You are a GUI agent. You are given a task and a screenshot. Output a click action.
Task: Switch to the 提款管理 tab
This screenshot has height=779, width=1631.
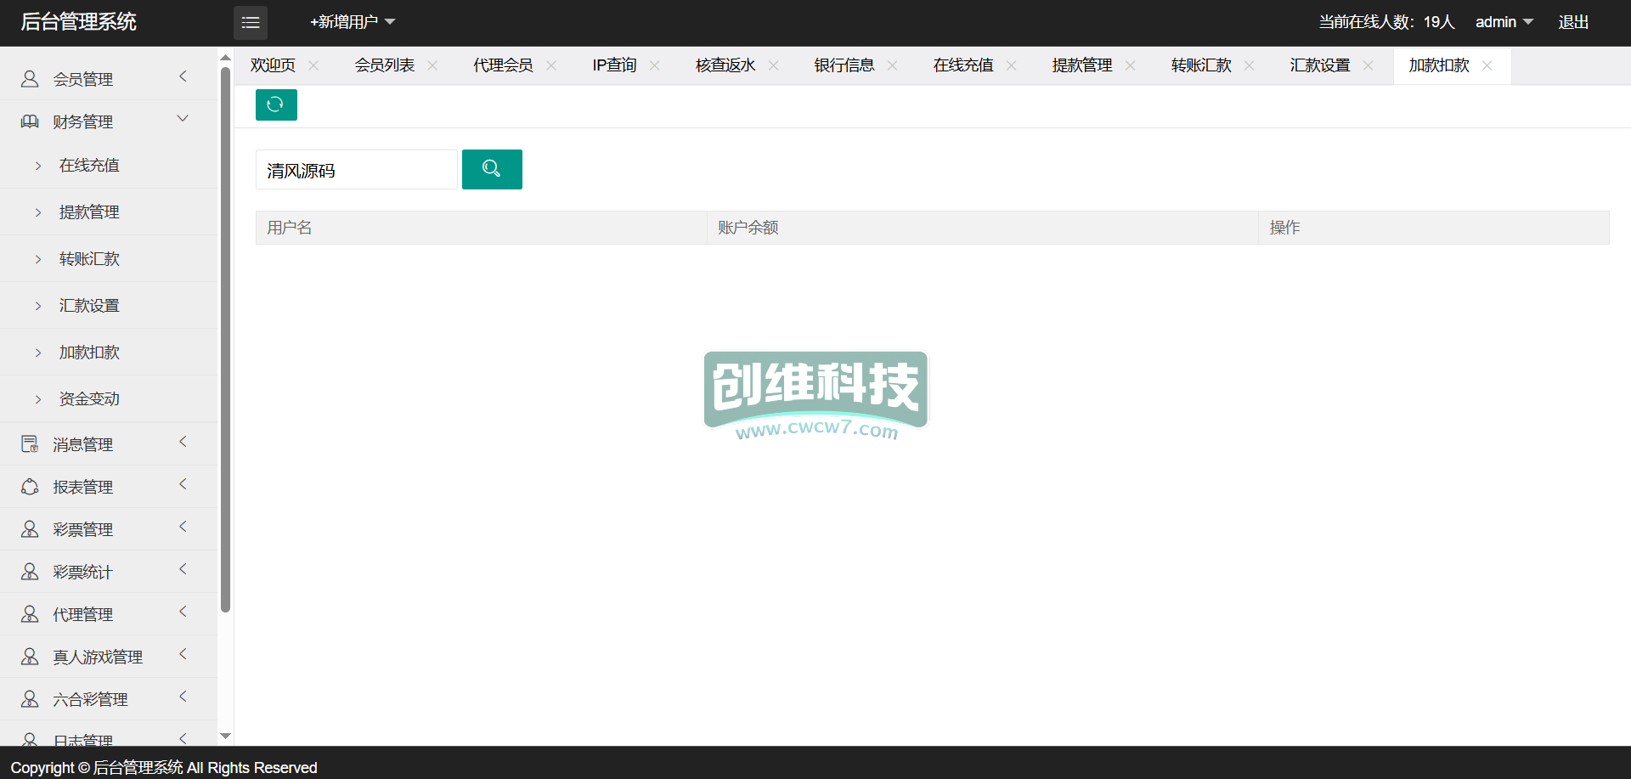click(1082, 65)
